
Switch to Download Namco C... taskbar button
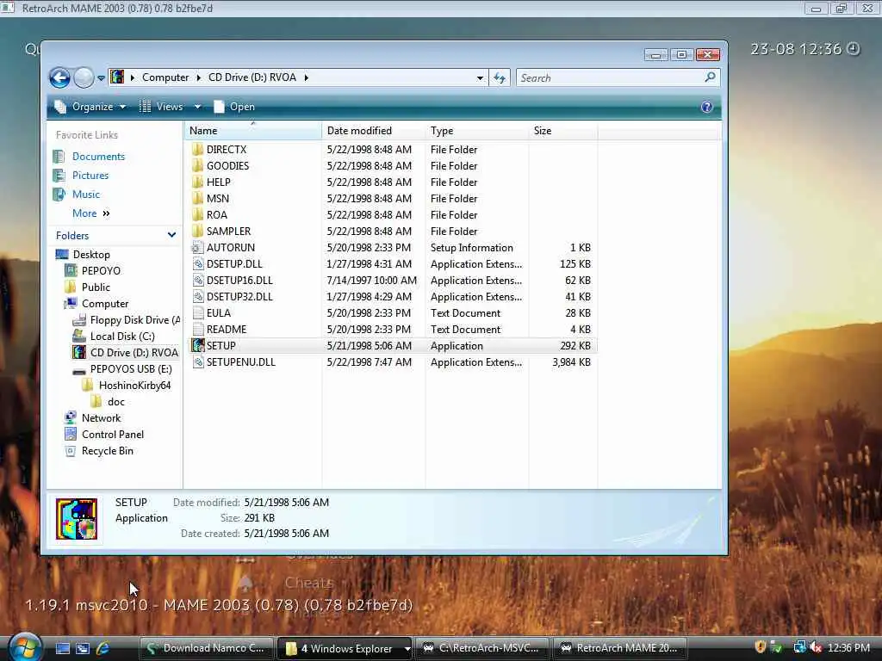click(x=206, y=648)
